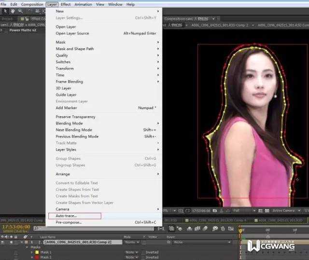Image resolution: width=309 pixels, height=260 pixels.
Task: Open the Parent None dropdown
Action: [x=202, y=242]
